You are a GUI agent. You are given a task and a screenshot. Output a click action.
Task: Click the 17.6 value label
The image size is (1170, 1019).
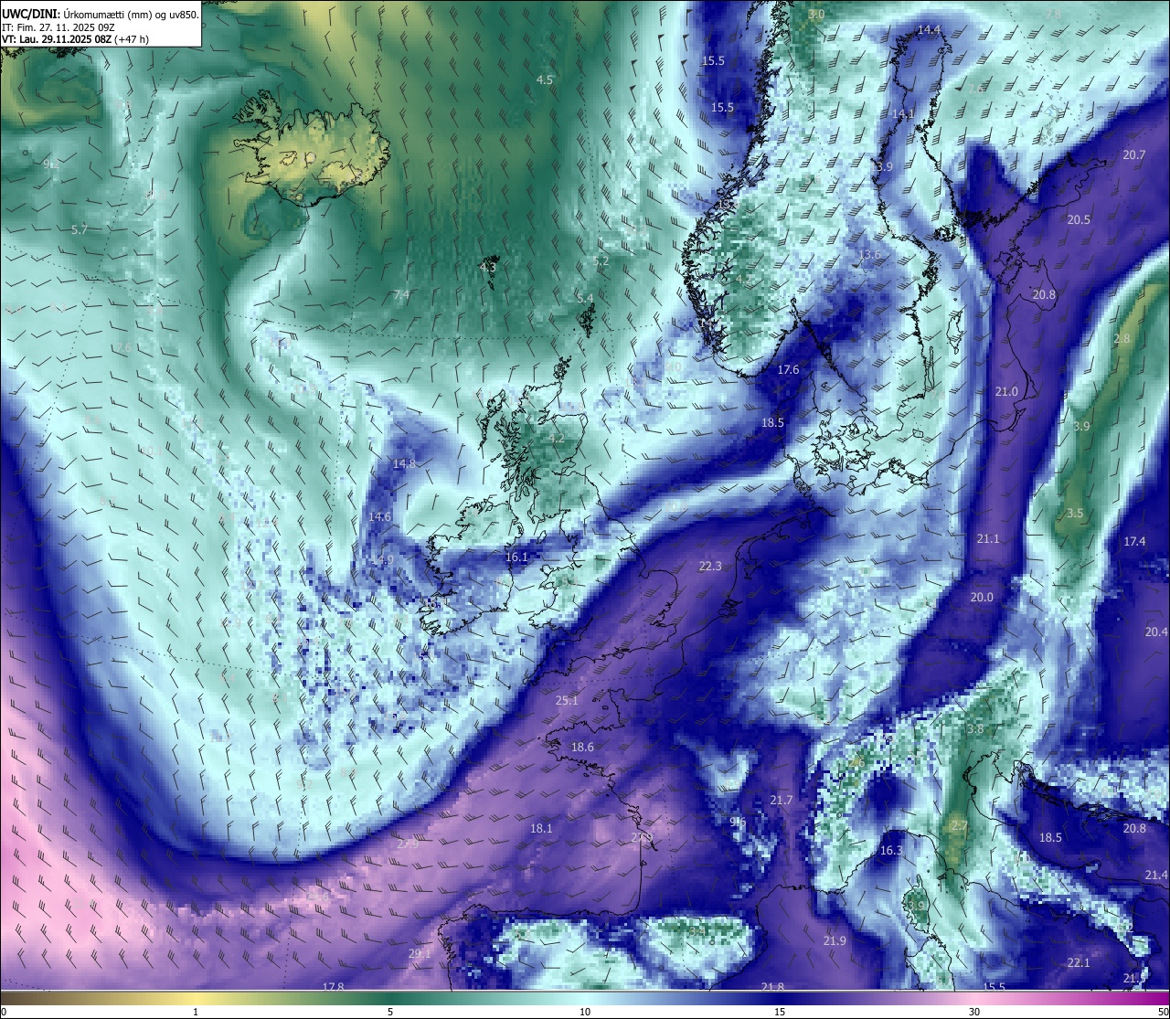click(788, 370)
